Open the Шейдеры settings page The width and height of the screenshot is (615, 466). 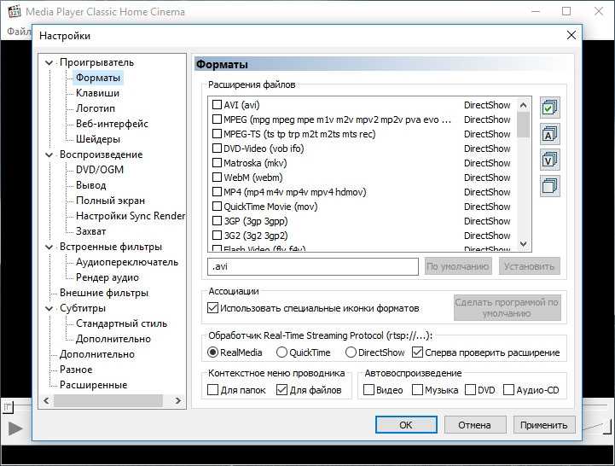pyautogui.click(x=98, y=139)
